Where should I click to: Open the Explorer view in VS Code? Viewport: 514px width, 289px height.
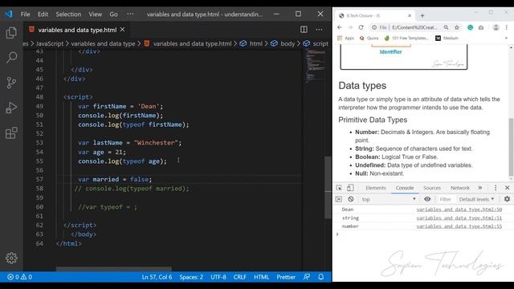tap(11, 32)
